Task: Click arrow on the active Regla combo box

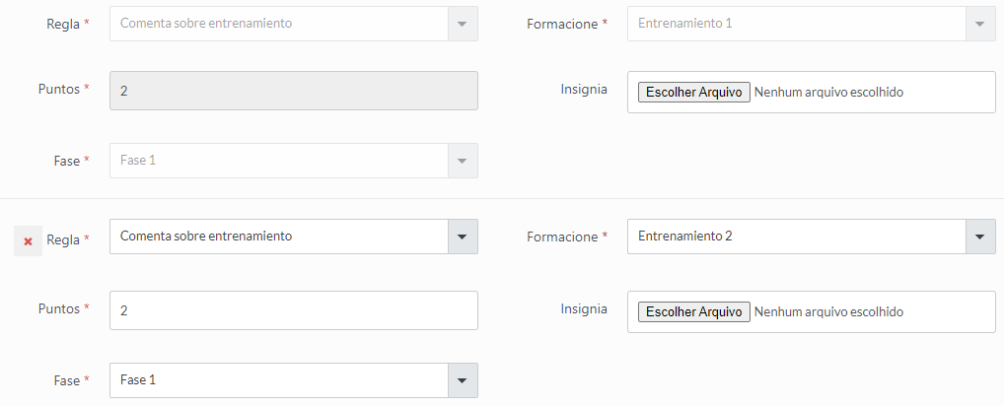Action: pyautogui.click(x=463, y=237)
